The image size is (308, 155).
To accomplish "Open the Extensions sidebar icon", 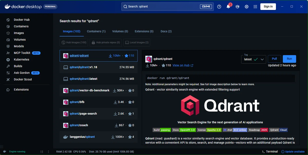I will pos(8,90).
